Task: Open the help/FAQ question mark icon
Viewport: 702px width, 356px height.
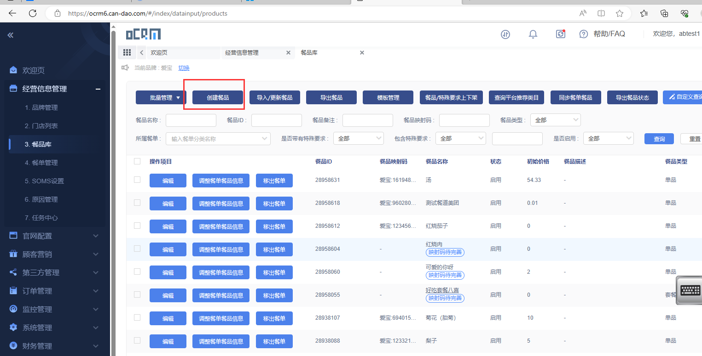Action: coord(584,34)
